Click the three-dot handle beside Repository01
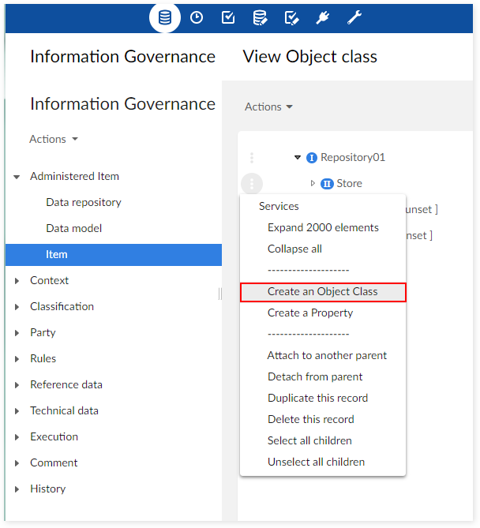 [252, 158]
